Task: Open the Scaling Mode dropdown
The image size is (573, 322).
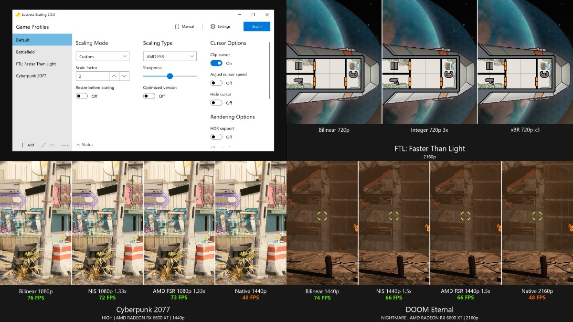Action: [x=103, y=56]
